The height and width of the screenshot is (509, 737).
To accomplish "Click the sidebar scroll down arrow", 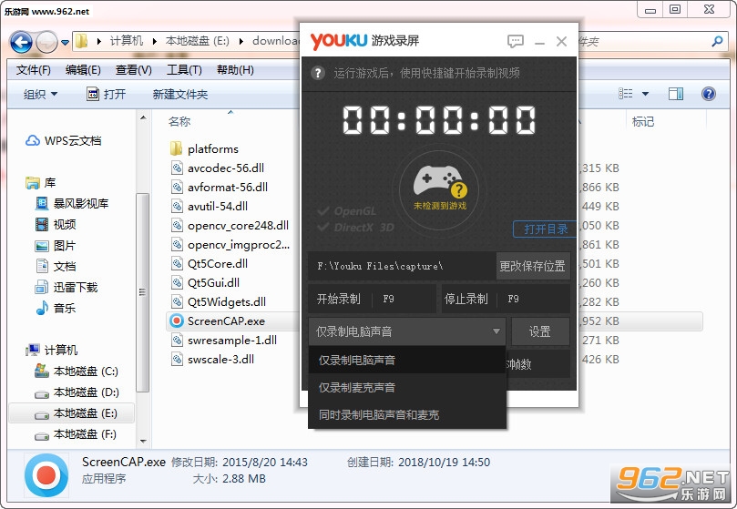I will pos(143,442).
